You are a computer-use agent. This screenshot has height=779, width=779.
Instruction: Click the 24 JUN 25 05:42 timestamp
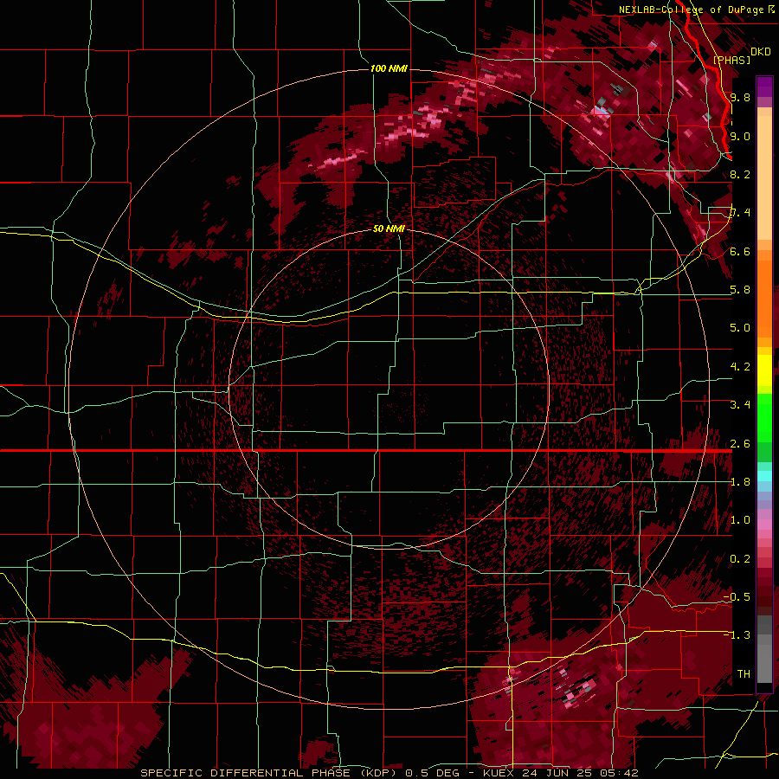click(580, 773)
